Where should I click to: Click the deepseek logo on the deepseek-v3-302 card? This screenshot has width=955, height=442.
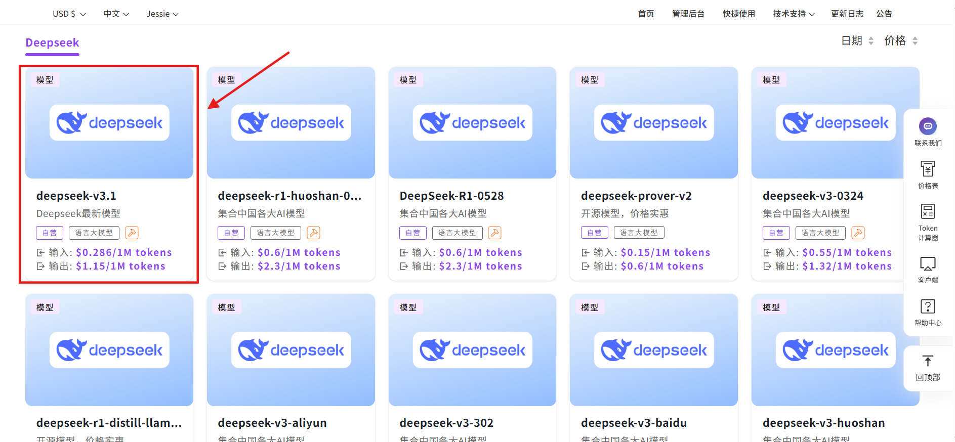tap(473, 350)
